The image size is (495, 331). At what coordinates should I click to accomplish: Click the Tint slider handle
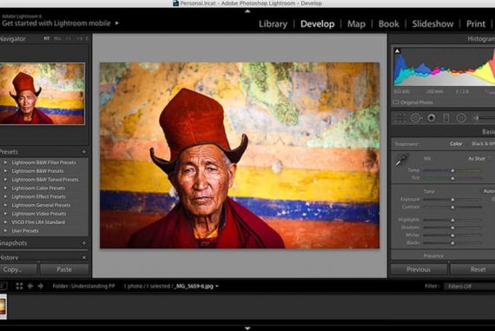452,178
